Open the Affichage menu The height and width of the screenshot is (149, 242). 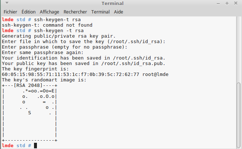coord(50,12)
